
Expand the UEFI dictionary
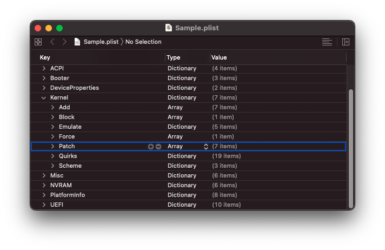44,205
